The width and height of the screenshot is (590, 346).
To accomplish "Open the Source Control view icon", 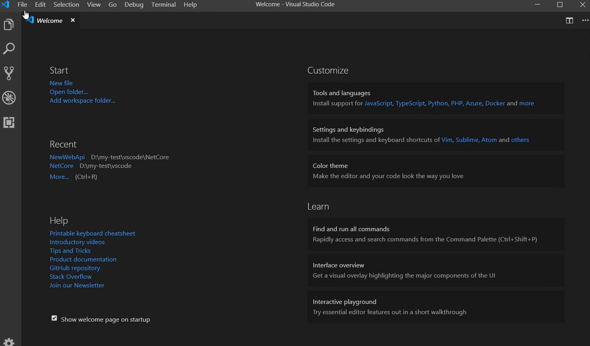I will (x=9, y=73).
